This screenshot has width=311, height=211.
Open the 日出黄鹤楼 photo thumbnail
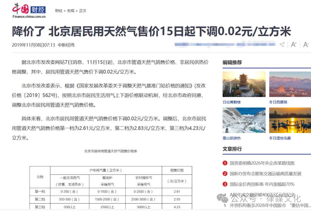244,84
